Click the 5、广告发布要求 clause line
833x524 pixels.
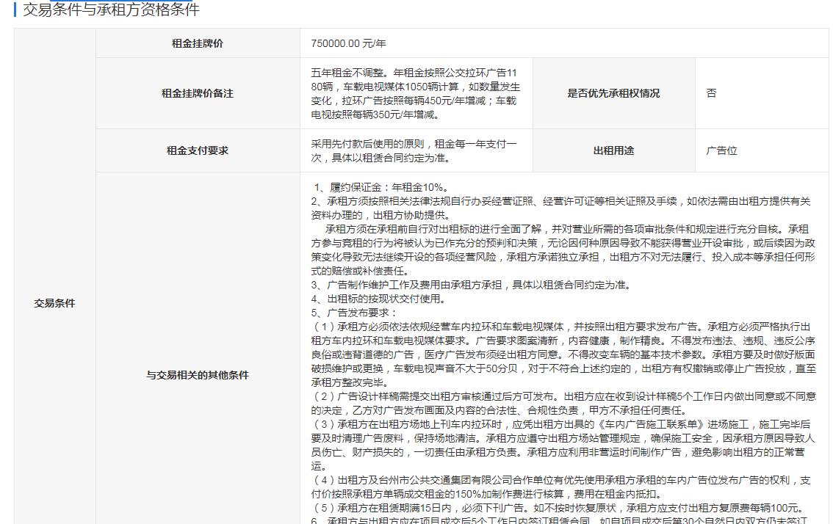point(354,313)
